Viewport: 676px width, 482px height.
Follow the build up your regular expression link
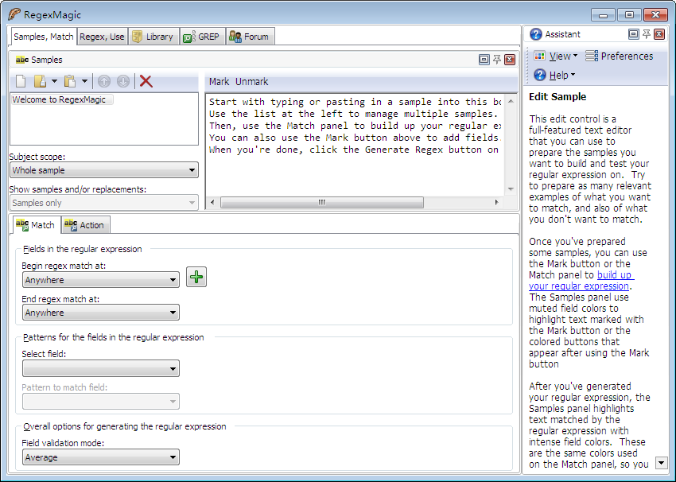click(581, 281)
